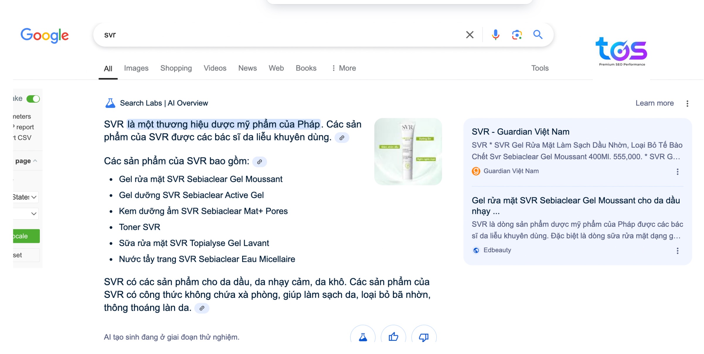
Task: Open Google Lens image search icon
Action: pyautogui.click(x=517, y=35)
